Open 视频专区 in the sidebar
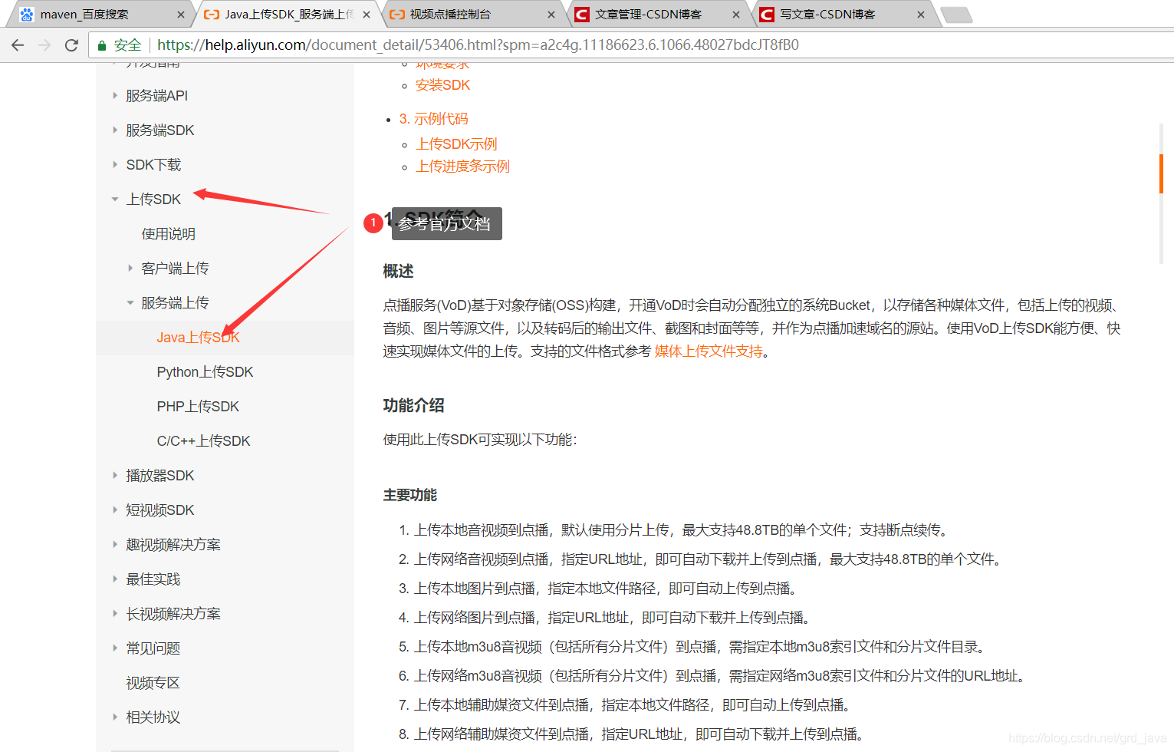 coord(153,683)
